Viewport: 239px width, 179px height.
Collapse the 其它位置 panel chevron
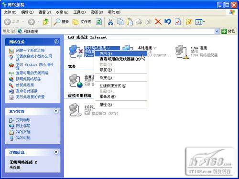click(56, 111)
